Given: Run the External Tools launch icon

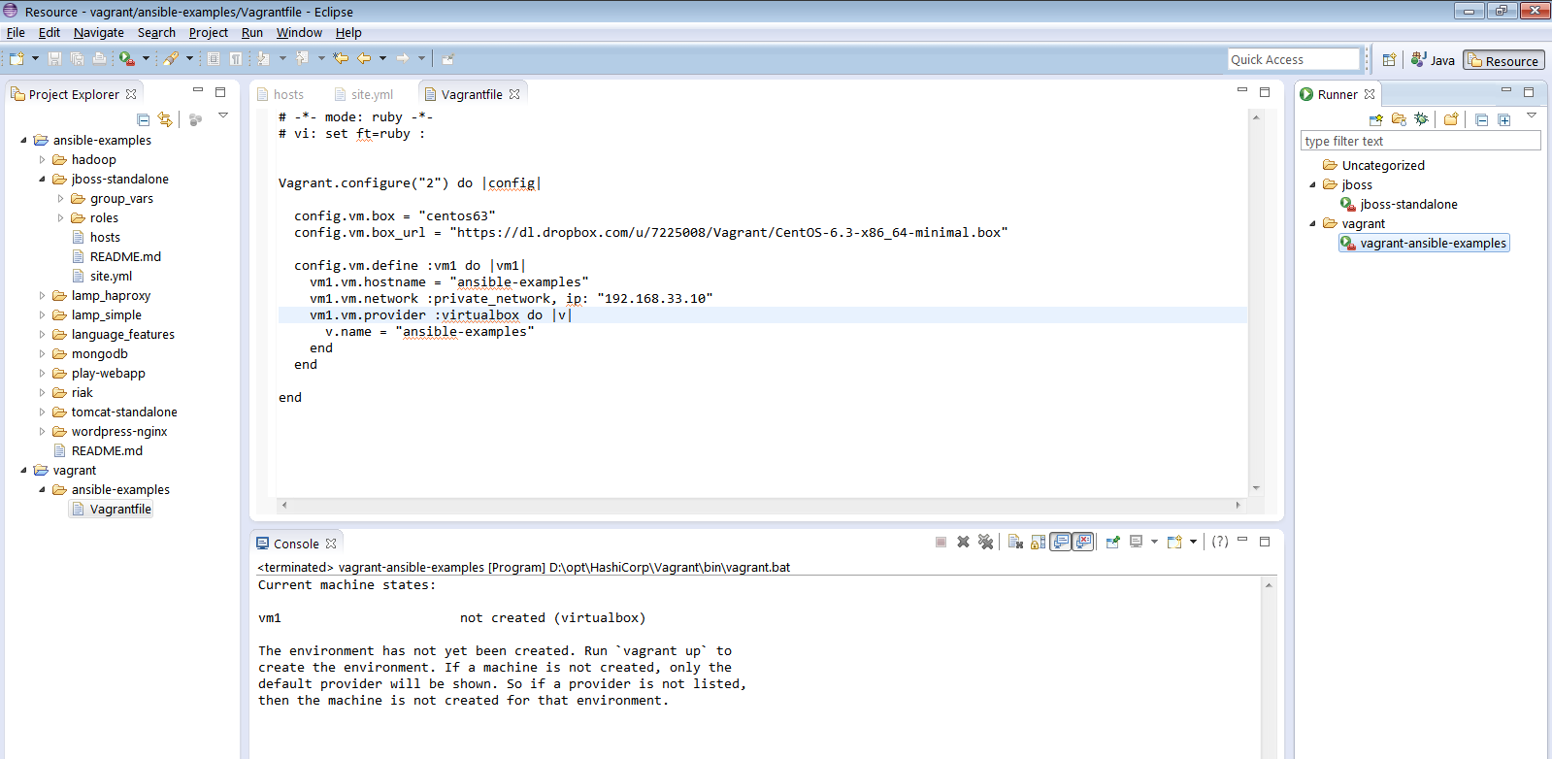Looking at the screenshot, I should point(126,59).
